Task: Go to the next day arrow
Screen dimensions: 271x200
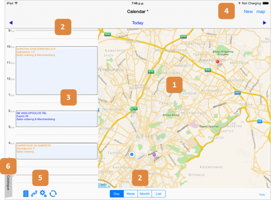Action: [265, 23]
